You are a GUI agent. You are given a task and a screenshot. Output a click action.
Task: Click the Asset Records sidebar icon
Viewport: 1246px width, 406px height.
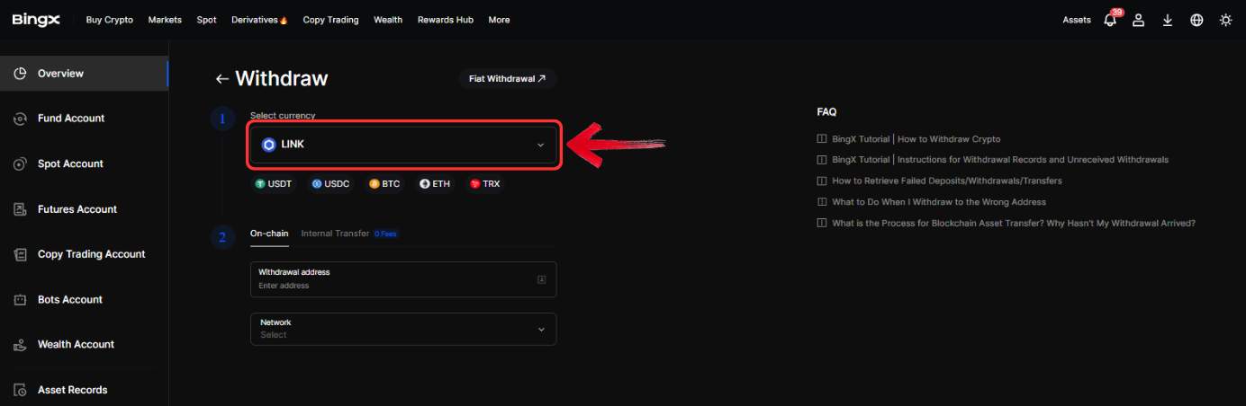[x=20, y=391]
